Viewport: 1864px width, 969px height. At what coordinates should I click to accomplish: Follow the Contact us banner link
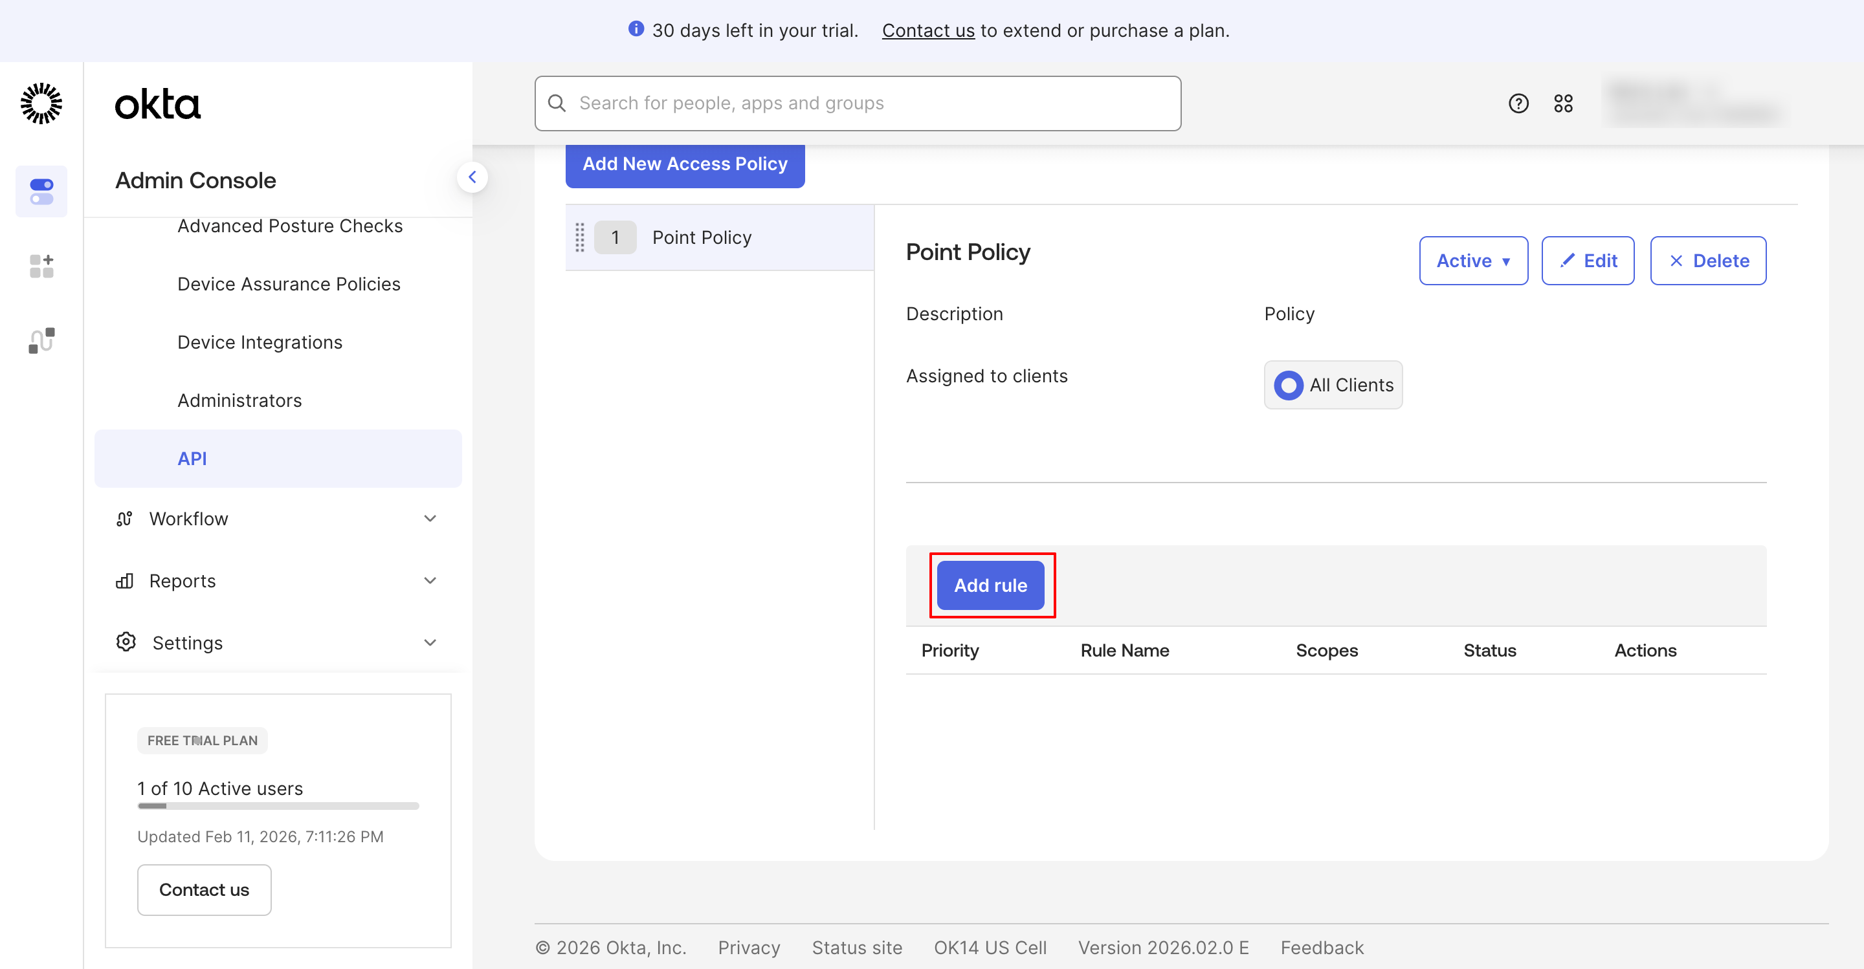click(x=927, y=30)
